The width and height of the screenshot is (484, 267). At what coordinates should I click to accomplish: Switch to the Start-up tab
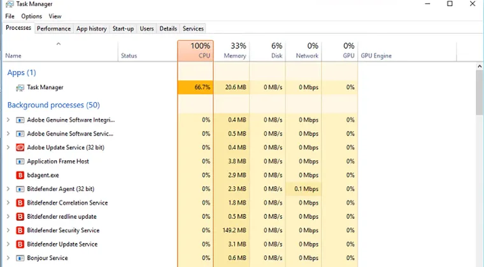(x=123, y=29)
